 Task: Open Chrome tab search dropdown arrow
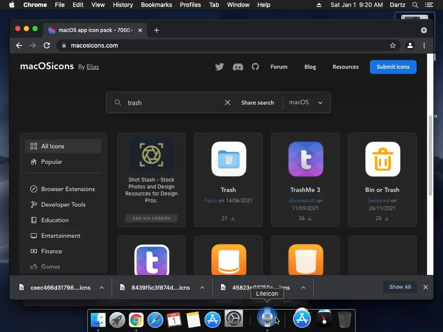coord(424,30)
